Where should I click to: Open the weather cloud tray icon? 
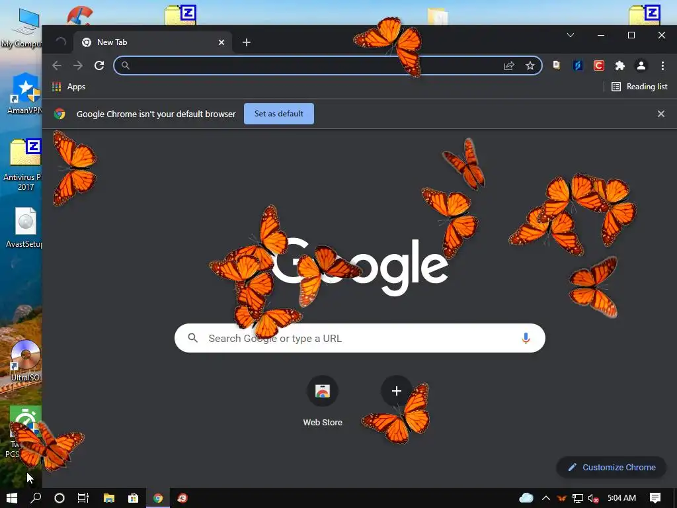[x=526, y=497]
